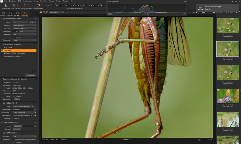Open the ICC-Profil sRGB dropdown

coord(24,28)
